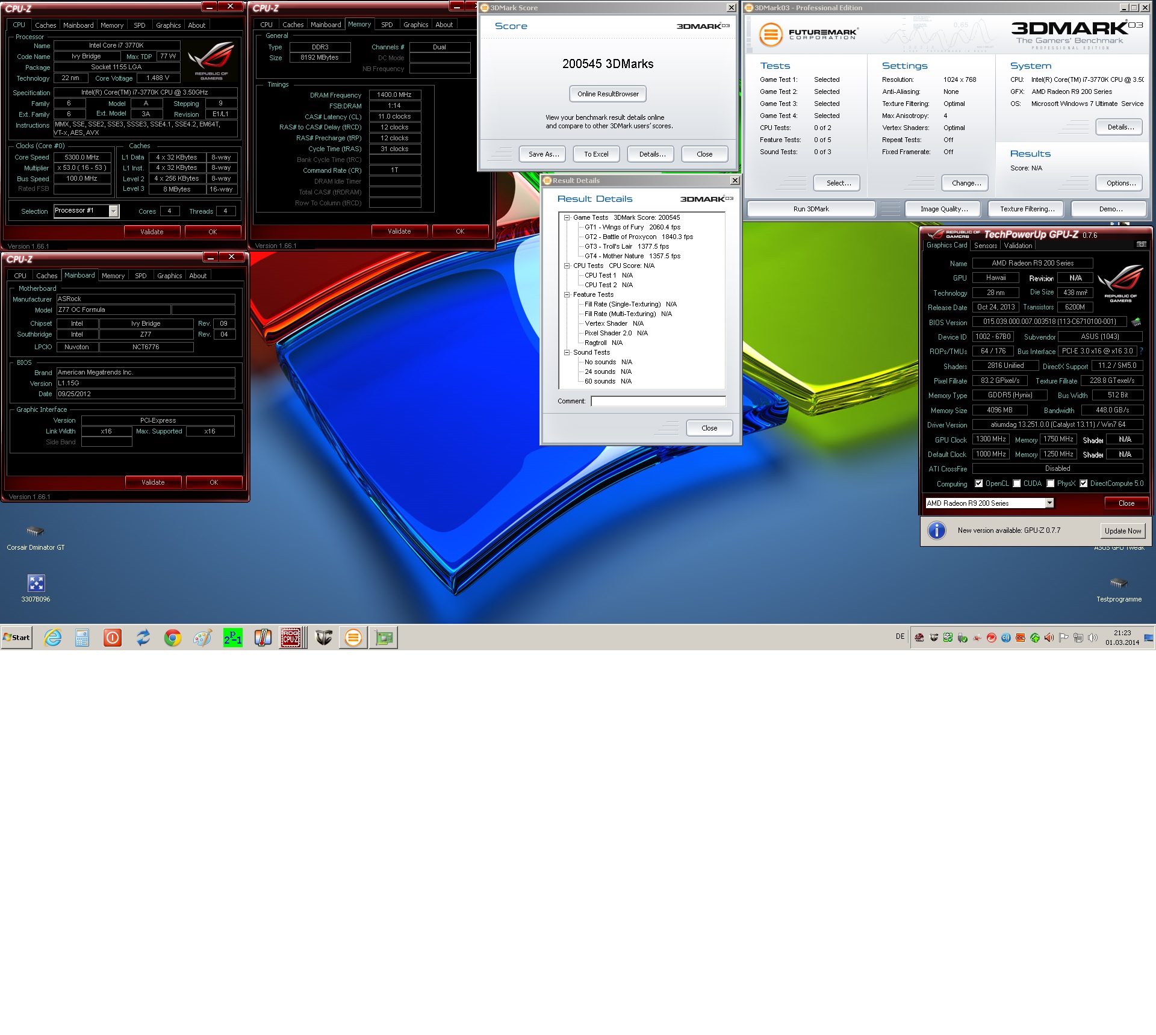
Task: Click the DE language indicator
Action: [900, 636]
